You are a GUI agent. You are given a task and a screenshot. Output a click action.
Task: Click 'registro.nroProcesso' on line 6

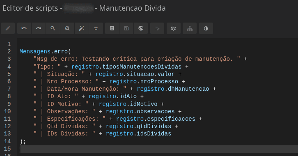tap(144, 82)
